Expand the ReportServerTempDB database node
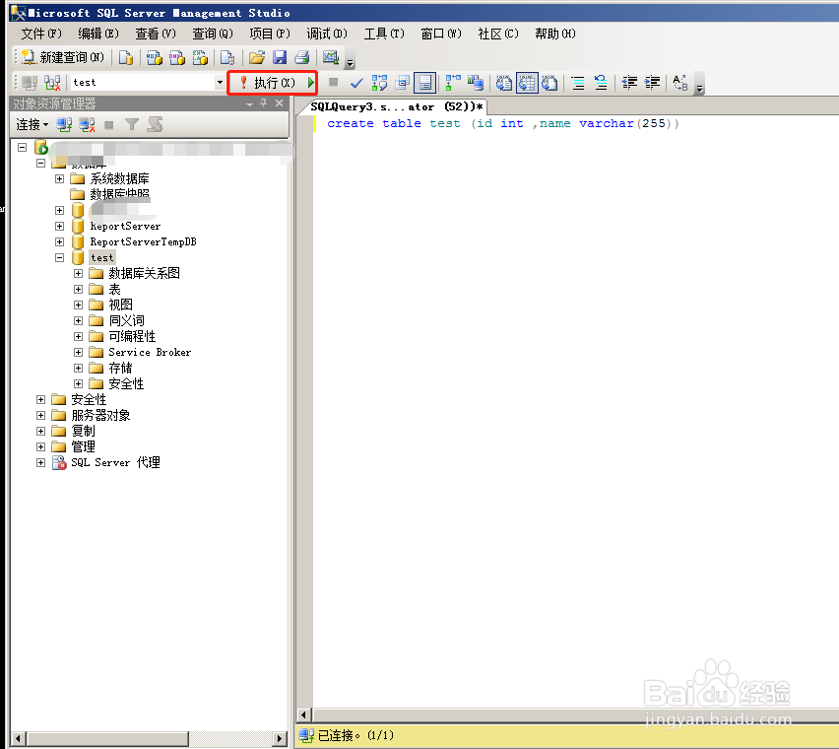This screenshot has width=839, height=749. click(x=59, y=242)
